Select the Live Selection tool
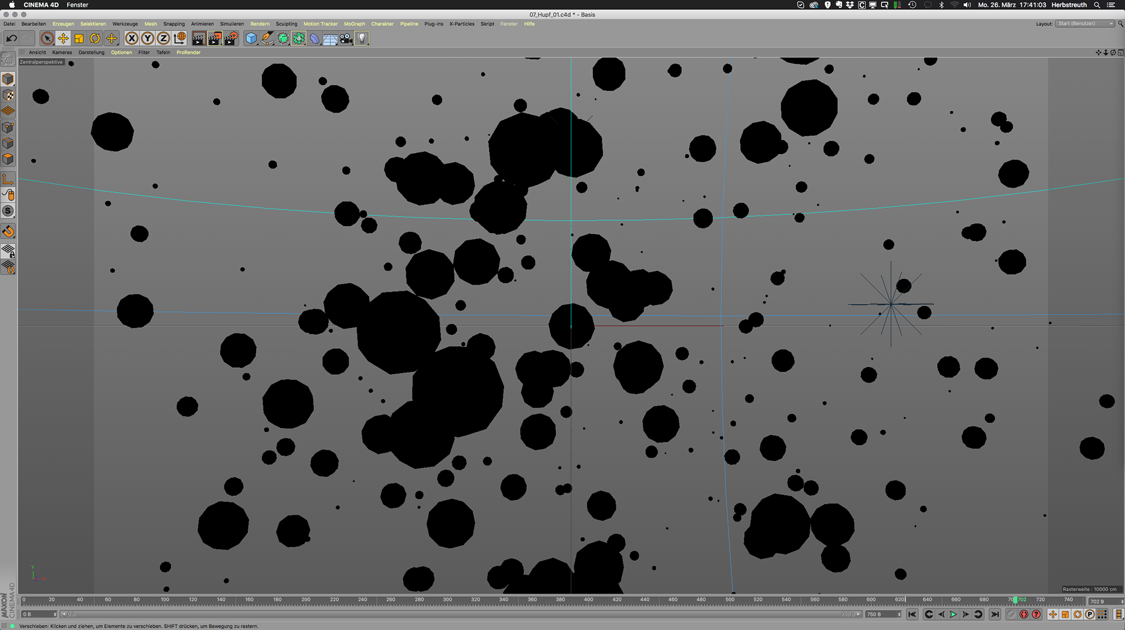This screenshot has height=630, width=1125. [x=47, y=39]
